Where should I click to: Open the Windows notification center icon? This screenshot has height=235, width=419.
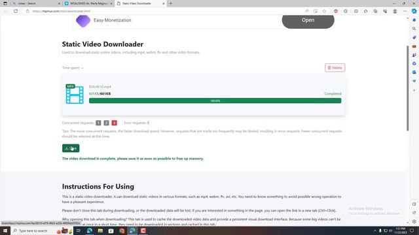412,230
